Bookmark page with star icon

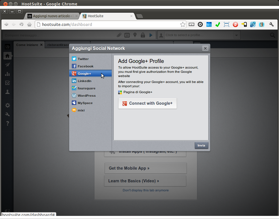183,25
